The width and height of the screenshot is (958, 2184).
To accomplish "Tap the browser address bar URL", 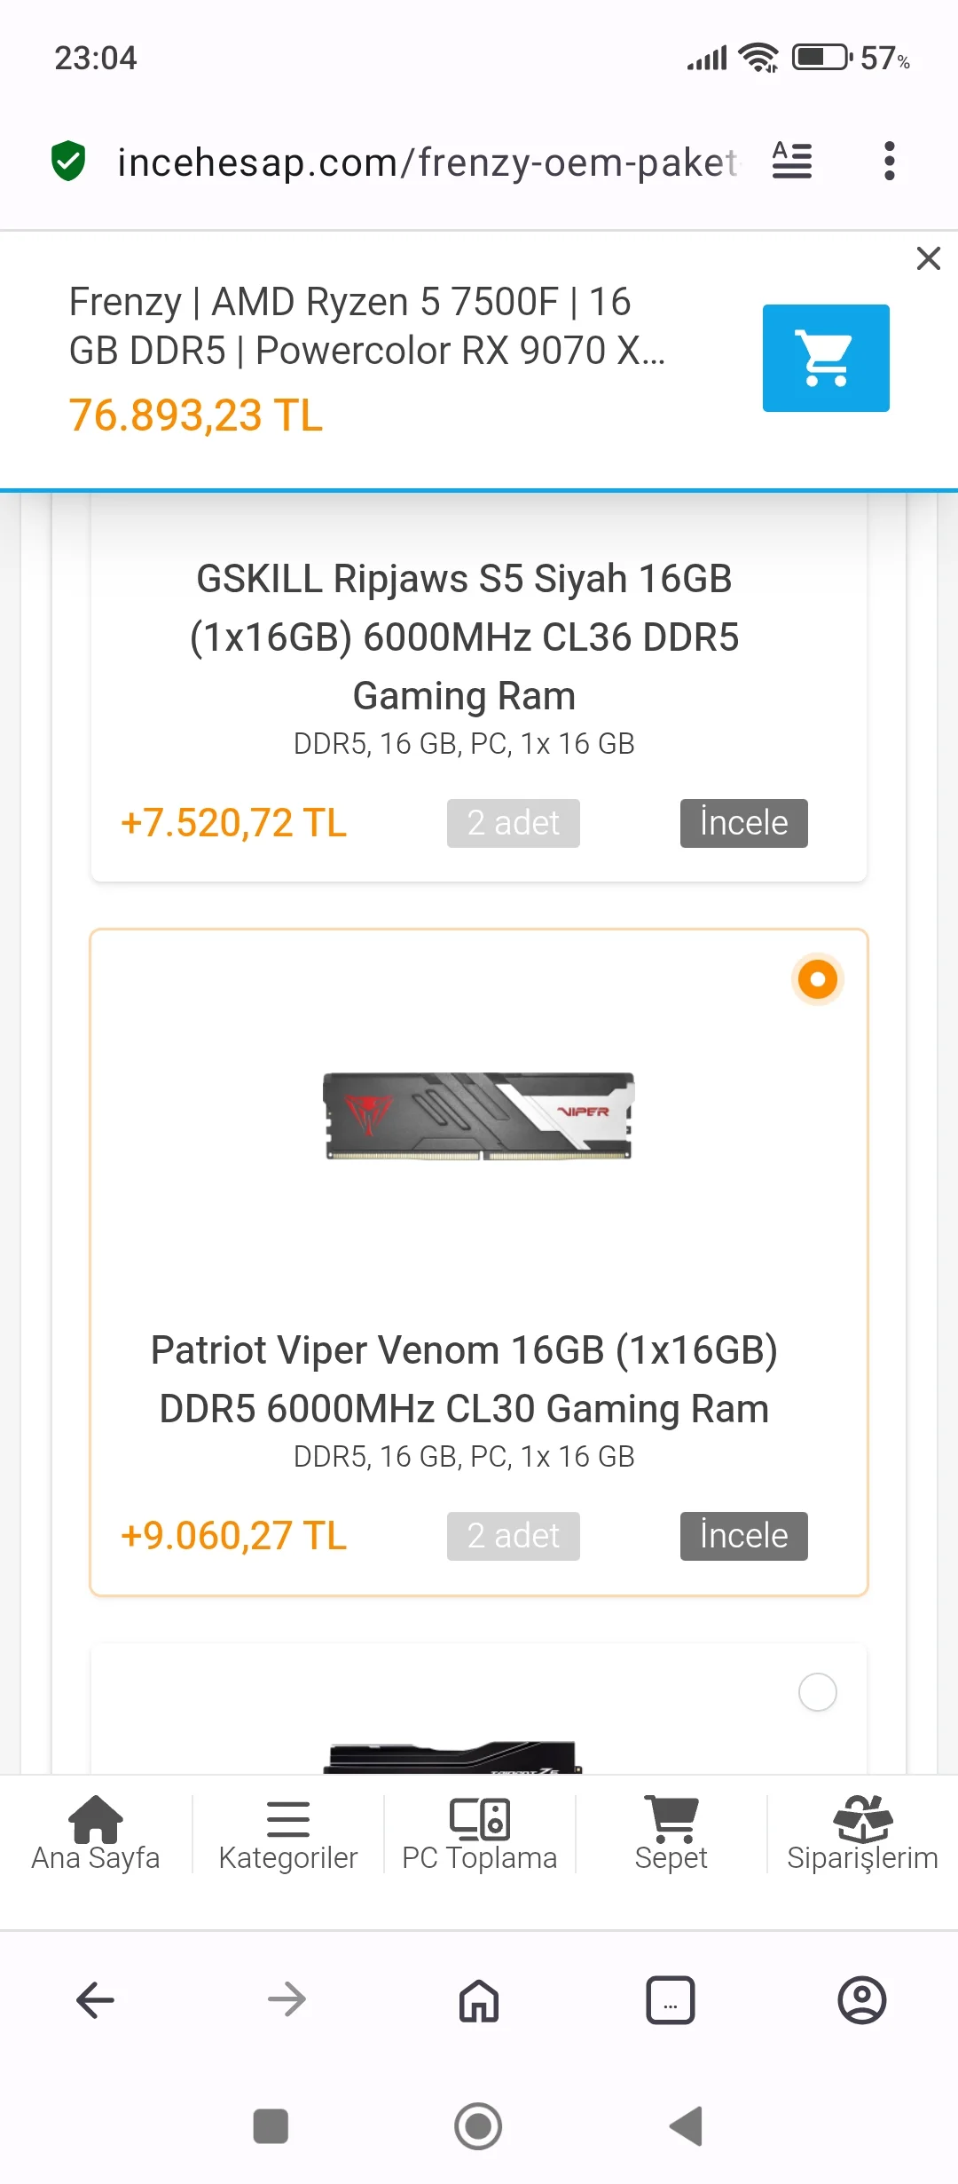I will 426,162.
